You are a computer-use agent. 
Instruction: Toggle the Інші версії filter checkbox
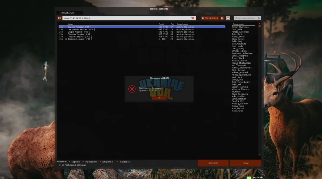(118, 161)
